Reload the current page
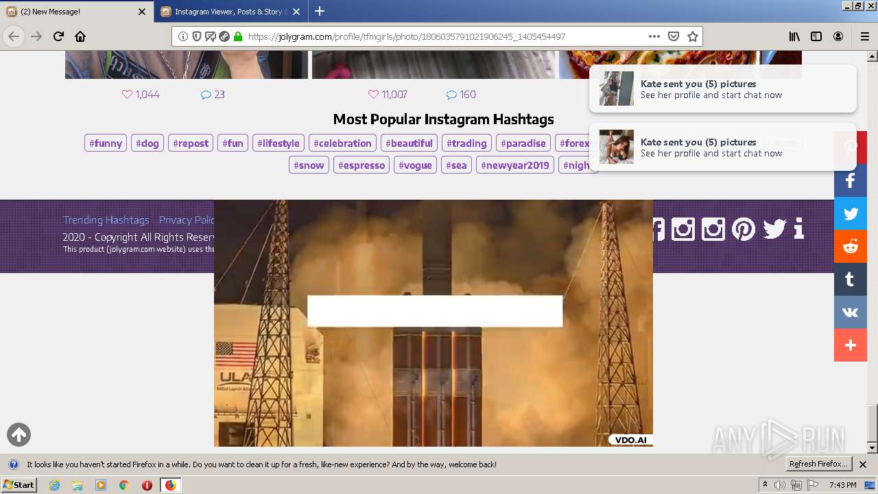Viewport: 878px width, 494px height. pyautogui.click(x=58, y=36)
